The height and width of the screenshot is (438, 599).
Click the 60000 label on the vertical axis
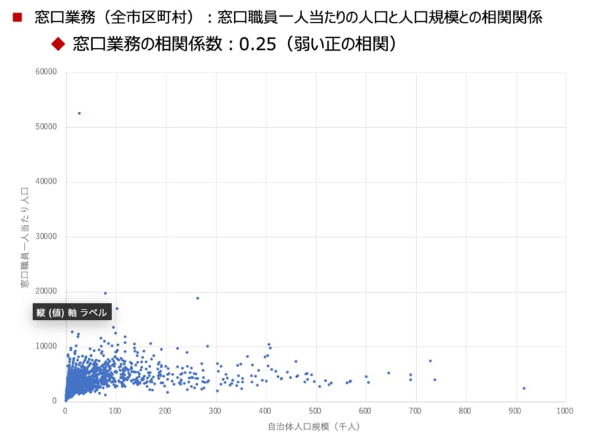click(x=47, y=72)
